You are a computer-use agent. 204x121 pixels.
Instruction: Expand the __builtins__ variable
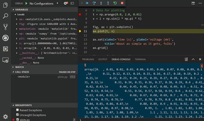tap(17, 53)
